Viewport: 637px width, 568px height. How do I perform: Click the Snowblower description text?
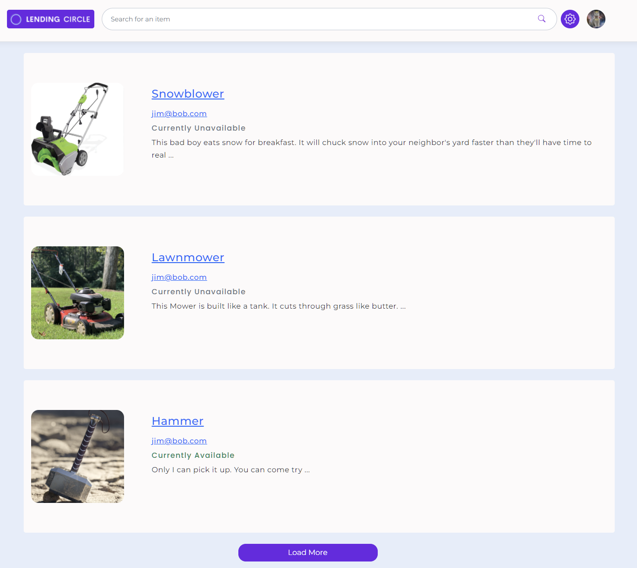371,143
